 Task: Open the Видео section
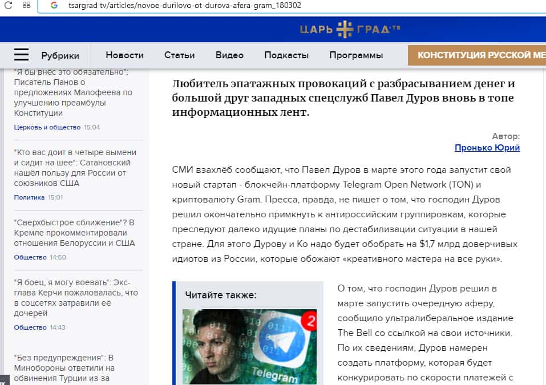click(x=229, y=55)
